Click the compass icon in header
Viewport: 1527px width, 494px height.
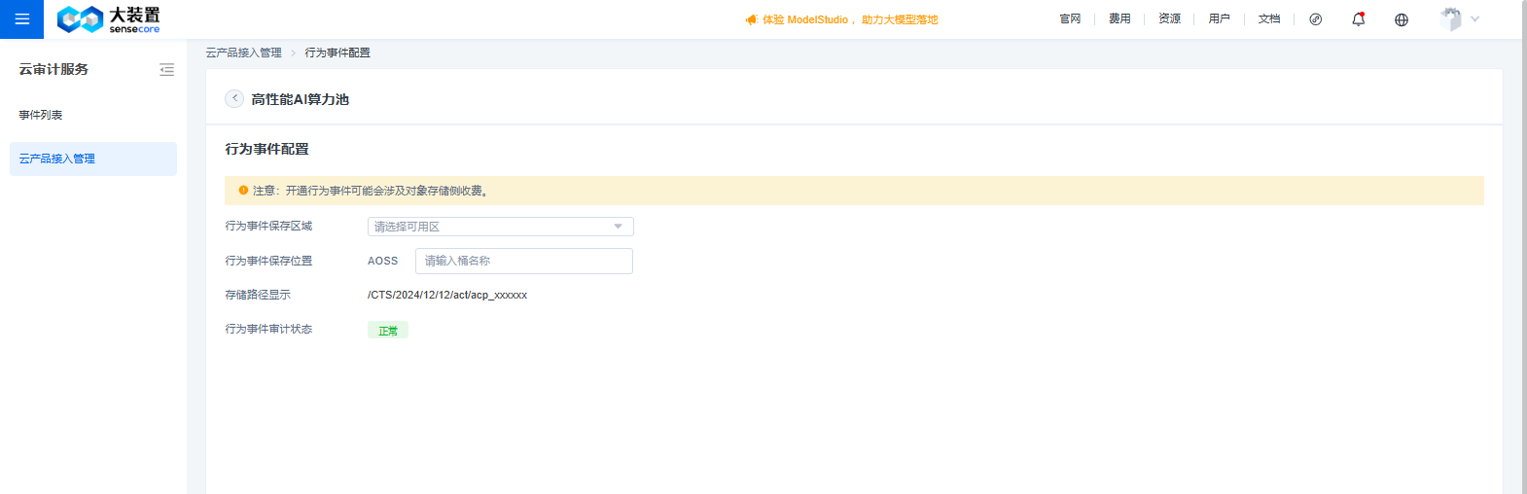pos(1316,19)
